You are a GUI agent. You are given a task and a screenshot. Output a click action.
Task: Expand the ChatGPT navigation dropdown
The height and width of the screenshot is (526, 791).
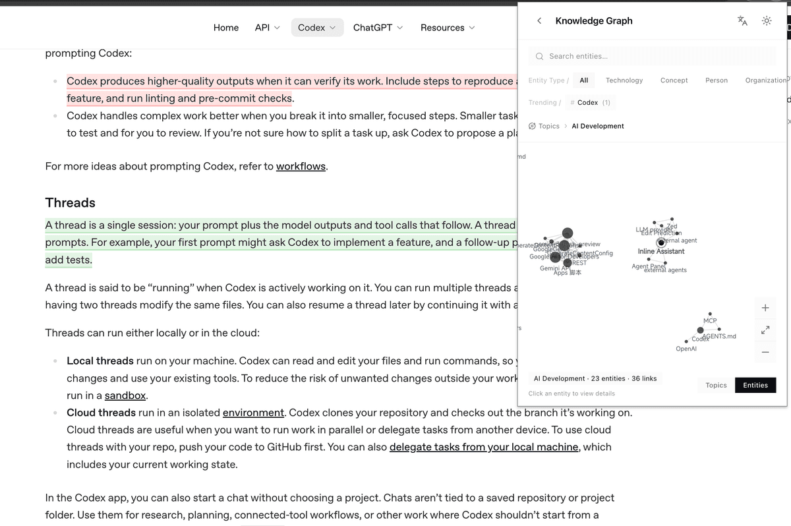(378, 28)
